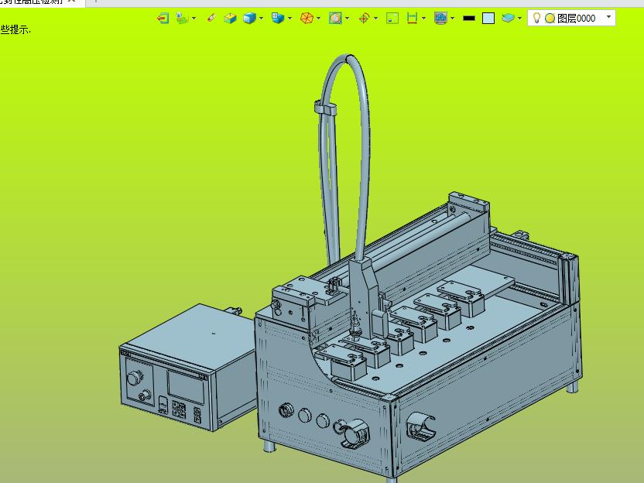Open dropdown arrow beside green info icon

tap(348, 18)
